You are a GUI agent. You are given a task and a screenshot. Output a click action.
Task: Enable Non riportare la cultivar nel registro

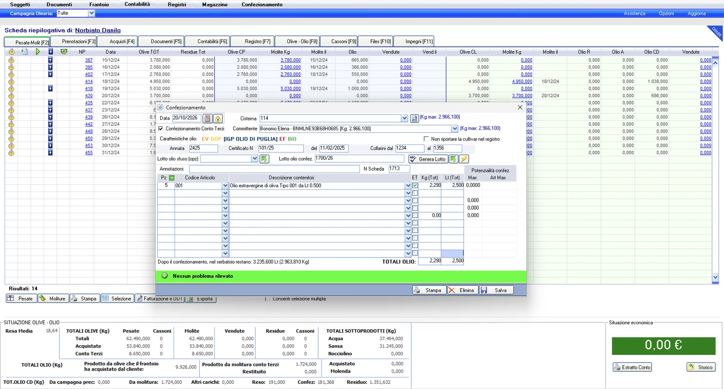[426, 139]
